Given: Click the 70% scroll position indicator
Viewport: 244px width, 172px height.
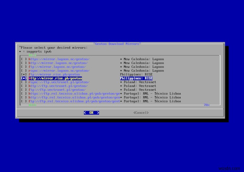Looking at the screenshot, I should [207, 105].
